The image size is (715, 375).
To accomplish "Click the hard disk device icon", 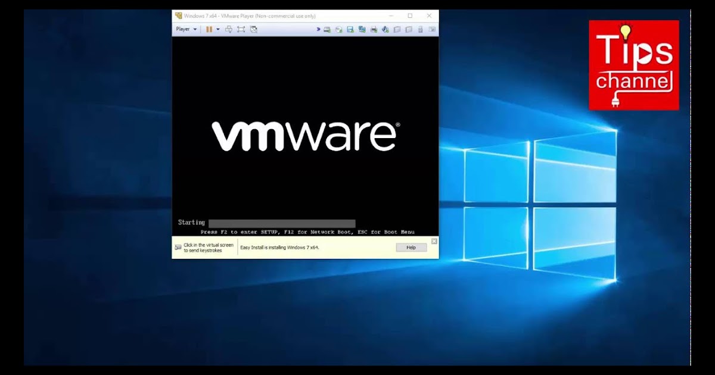I will pos(327,29).
